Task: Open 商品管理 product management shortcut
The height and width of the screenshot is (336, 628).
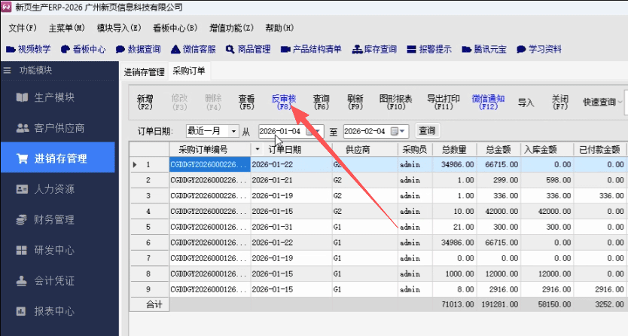Action: pyautogui.click(x=248, y=50)
